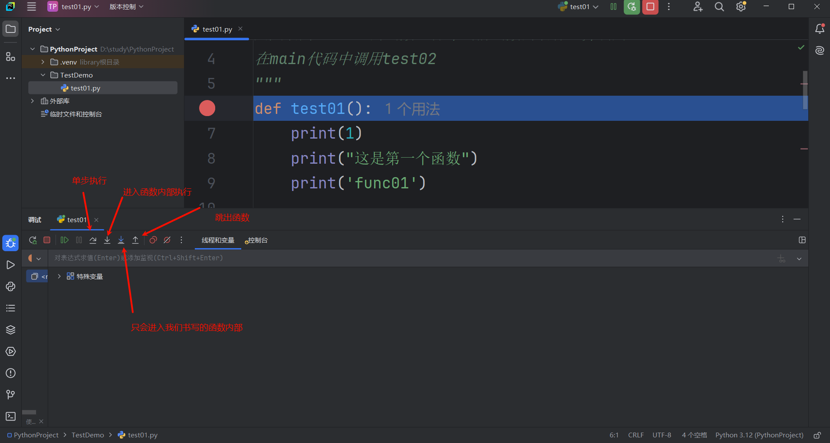Click Step Into My Code icon

click(x=121, y=240)
